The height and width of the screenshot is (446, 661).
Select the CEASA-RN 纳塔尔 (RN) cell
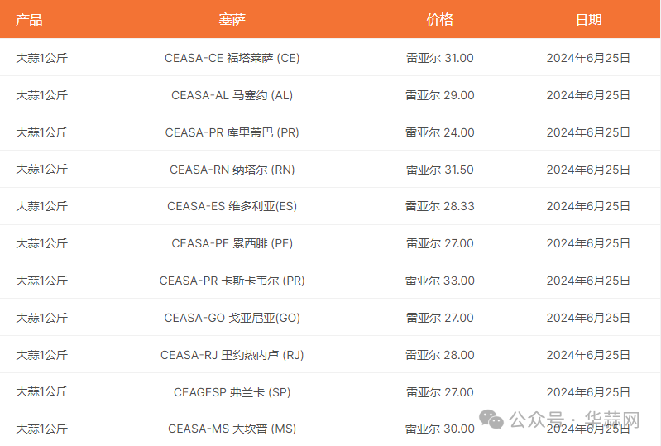point(232,170)
